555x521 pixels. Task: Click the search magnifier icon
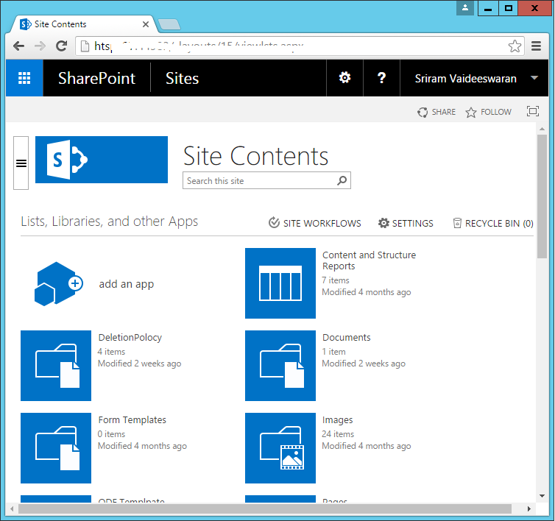tap(342, 180)
